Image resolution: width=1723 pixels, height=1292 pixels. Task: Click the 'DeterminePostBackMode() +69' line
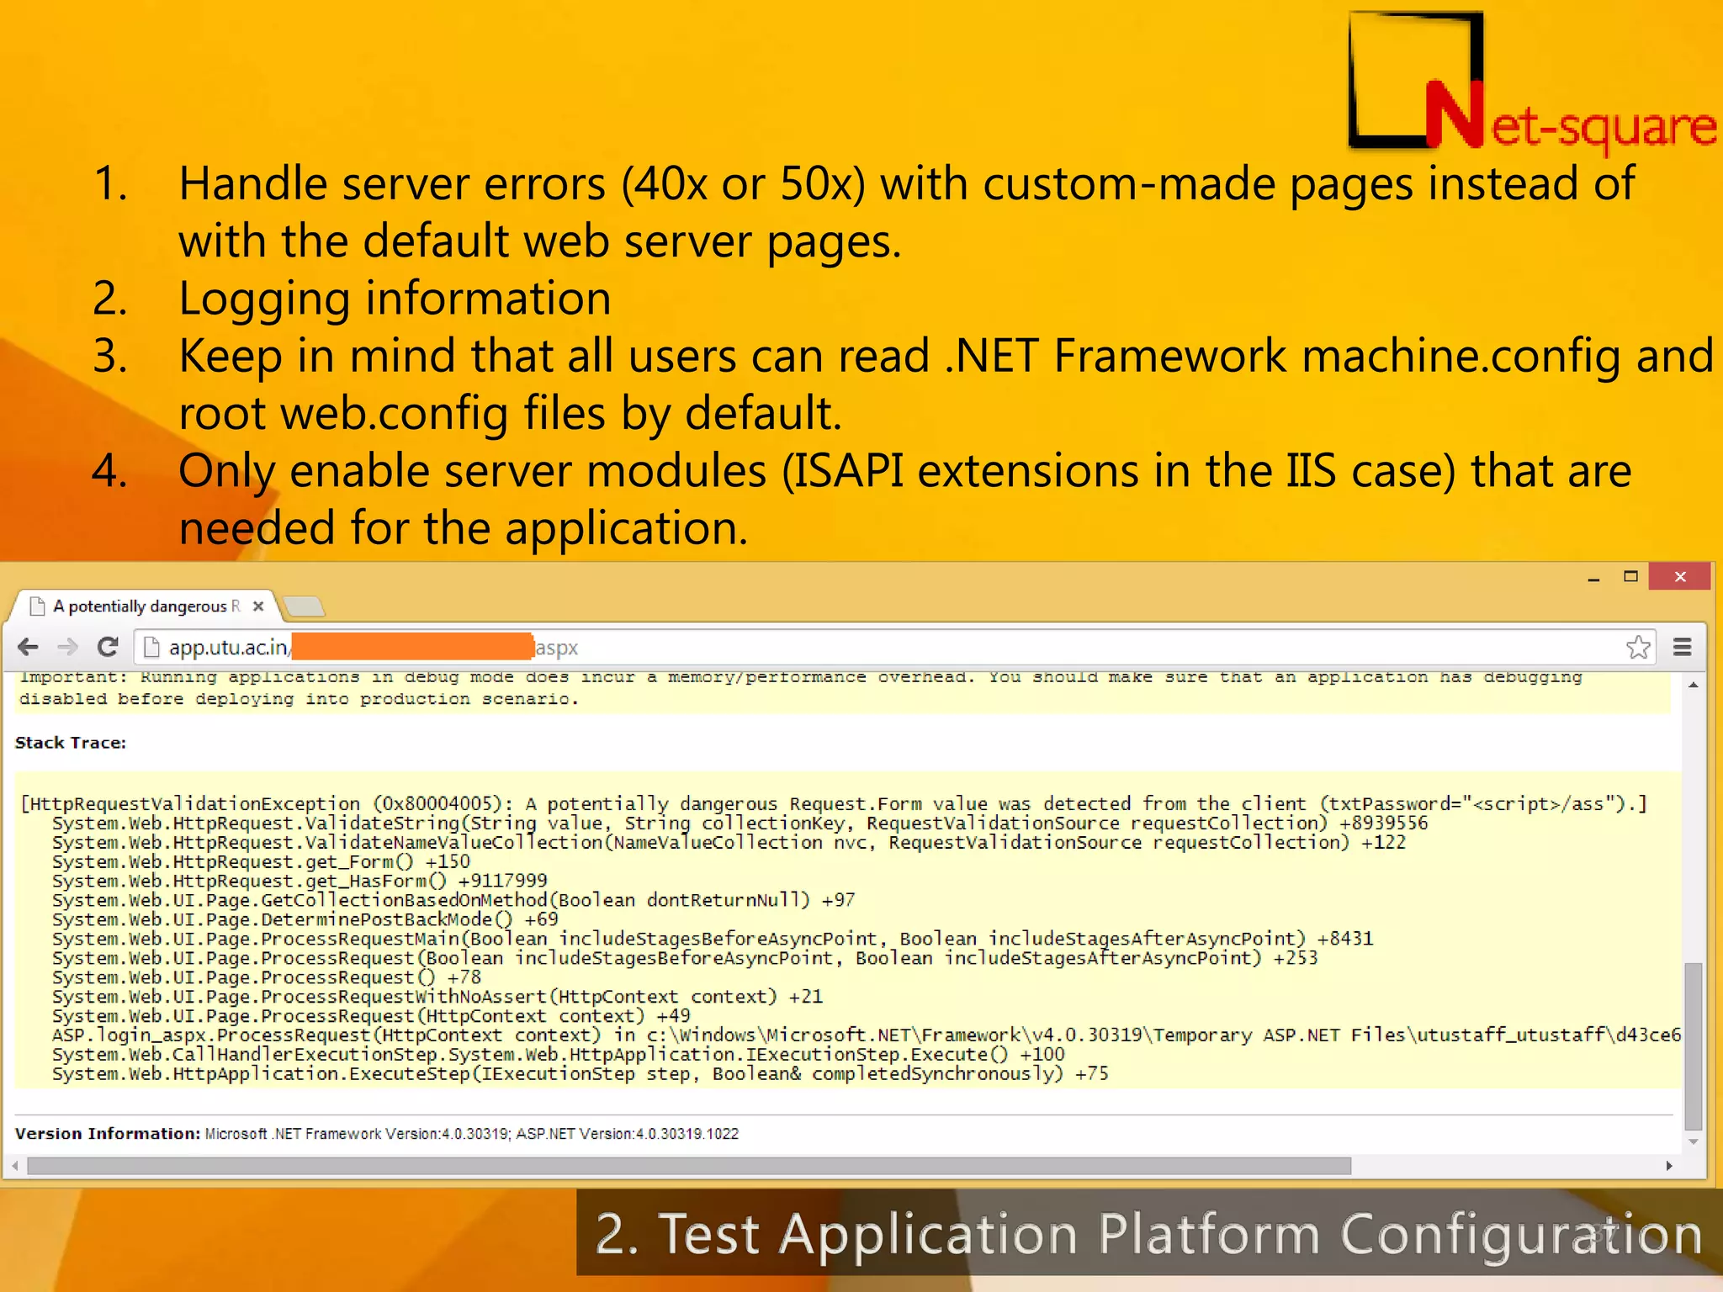[x=305, y=919]
